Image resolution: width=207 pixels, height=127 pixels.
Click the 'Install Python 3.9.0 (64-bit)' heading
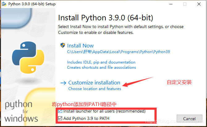(106, 18)
